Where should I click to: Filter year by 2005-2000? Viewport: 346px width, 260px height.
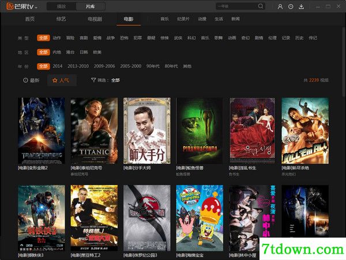coord(131,66)
